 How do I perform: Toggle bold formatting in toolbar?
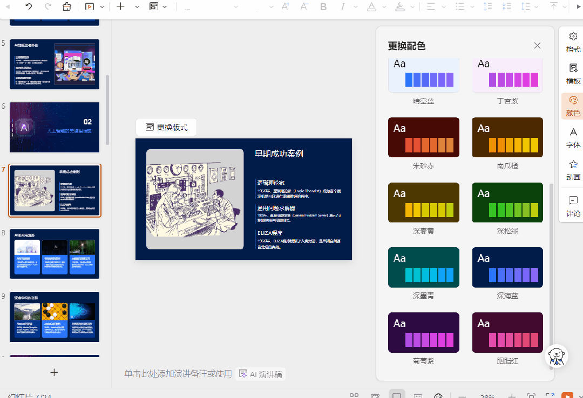click(x=323, y=6)
